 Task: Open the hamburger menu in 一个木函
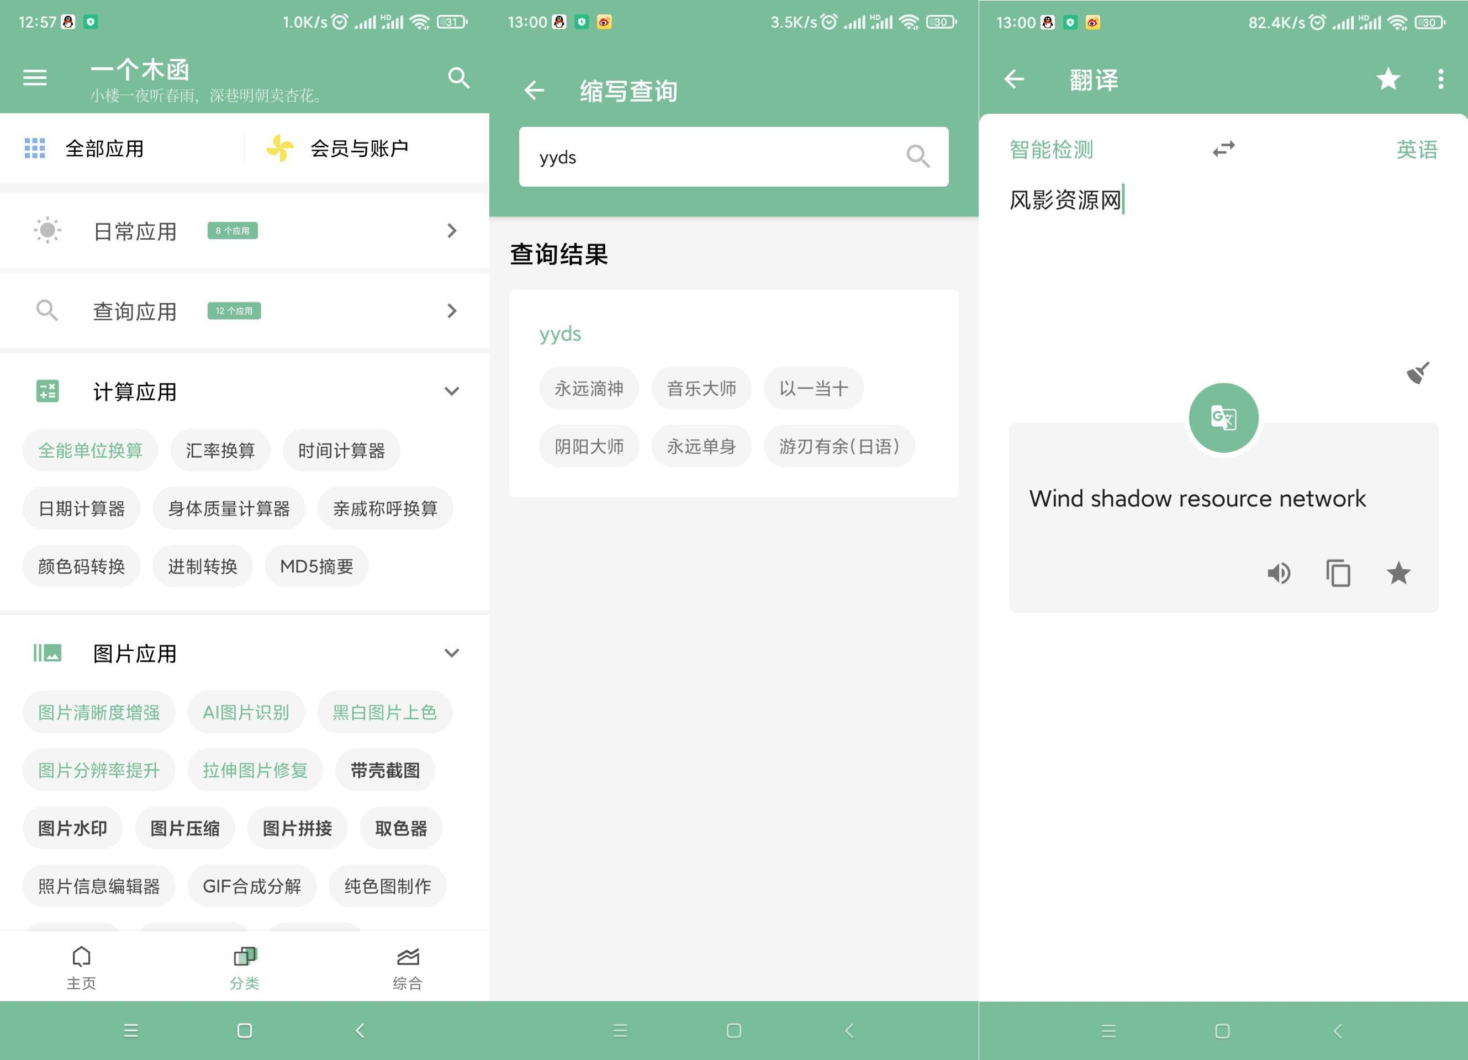[35, 78]
